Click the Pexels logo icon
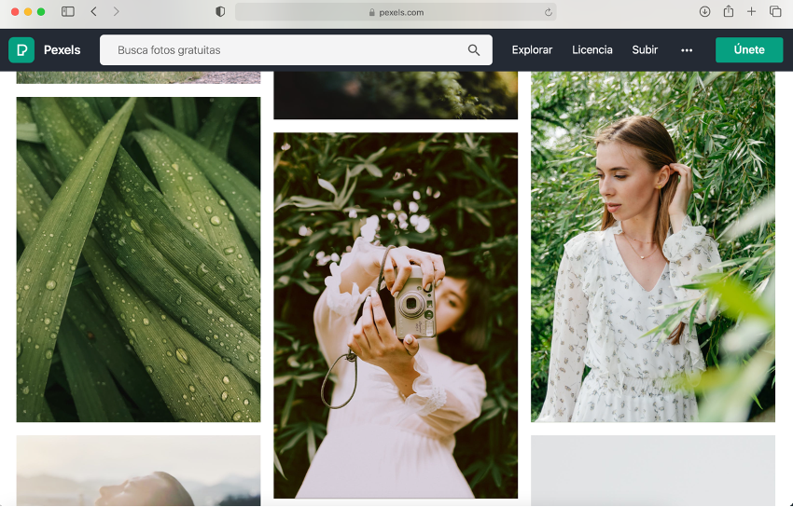793x507 pixels. pyautogui.click(x=21, y=50)
